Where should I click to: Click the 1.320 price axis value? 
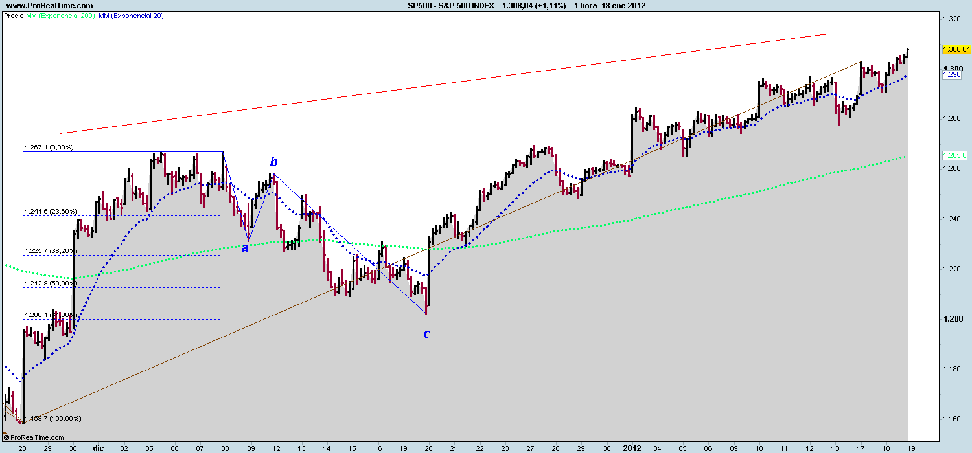pos(952,19)
